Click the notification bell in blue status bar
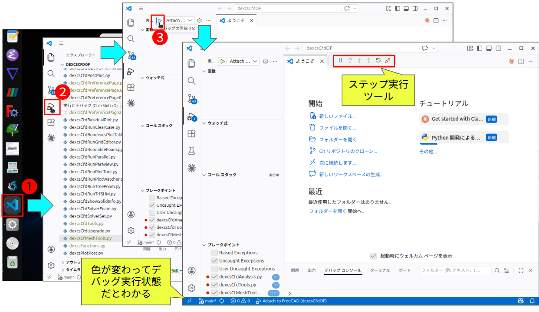Viewport: 539px width, 312px height. click(532, 301)
